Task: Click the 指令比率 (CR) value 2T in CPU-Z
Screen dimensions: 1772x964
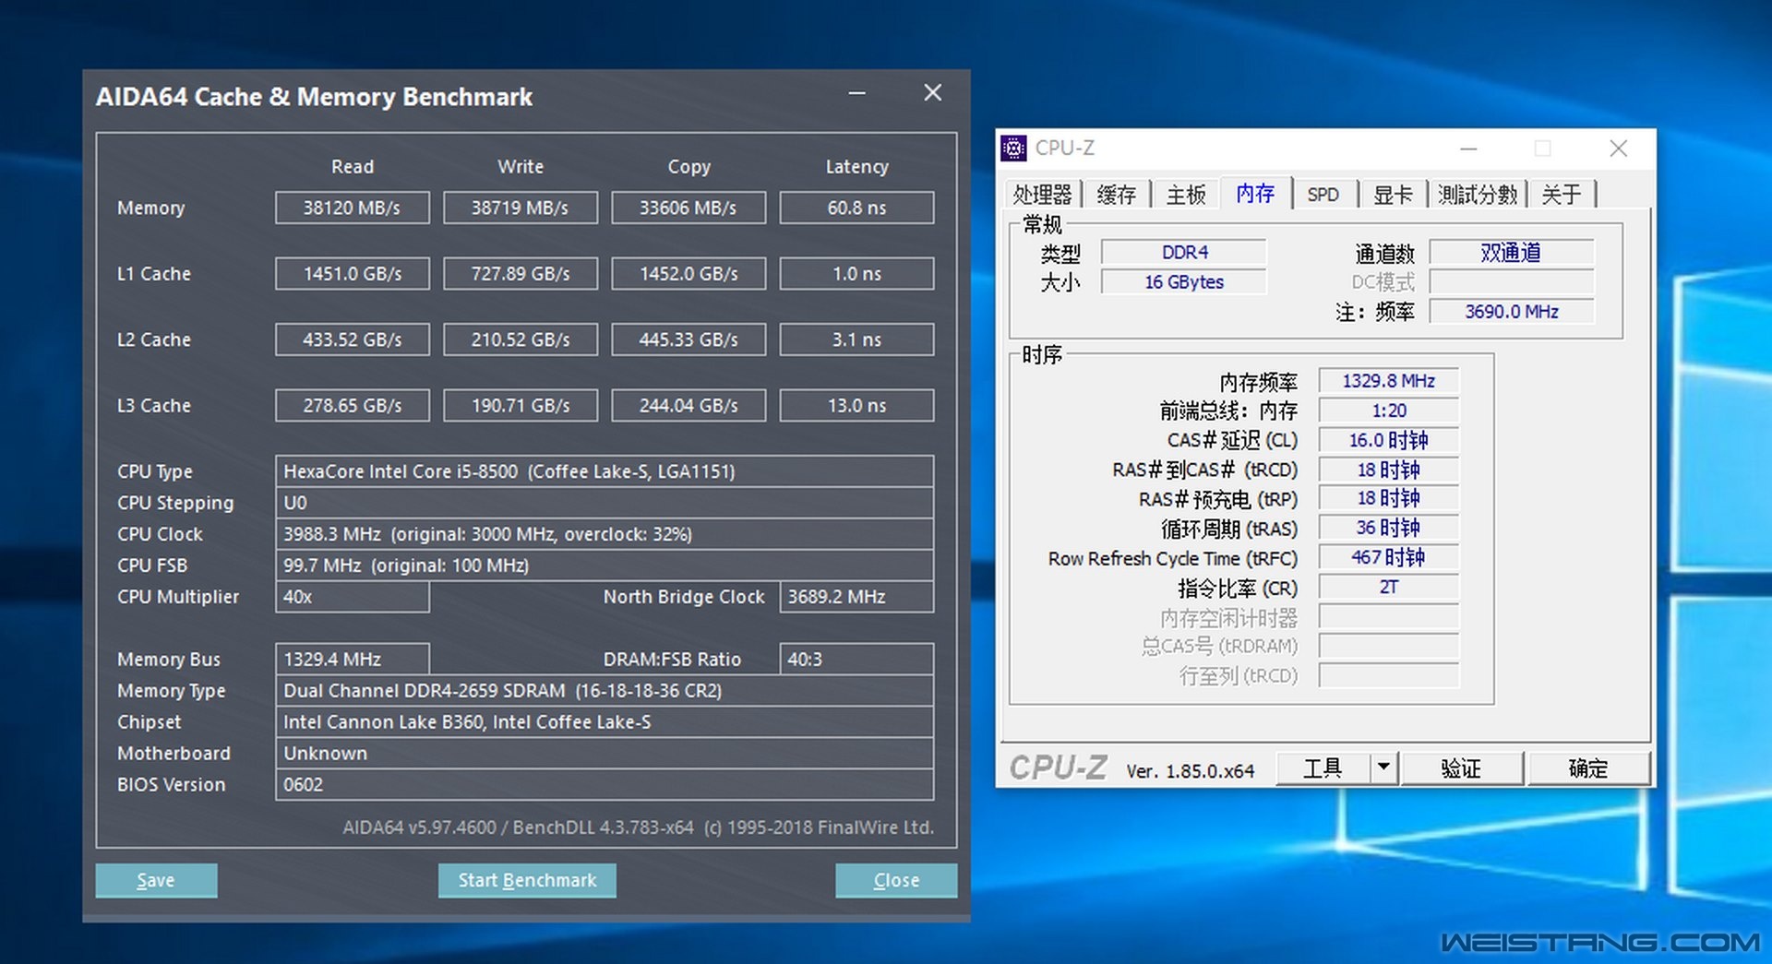Action: coord(1389,587)
